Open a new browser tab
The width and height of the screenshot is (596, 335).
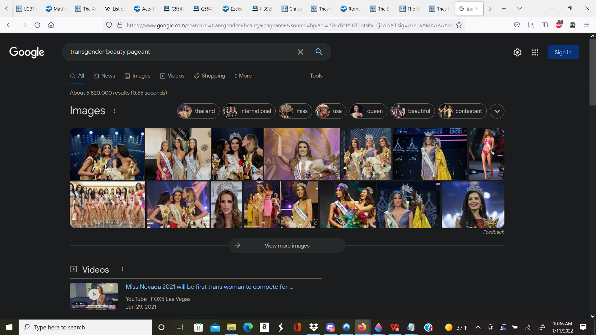coord(504,9)
